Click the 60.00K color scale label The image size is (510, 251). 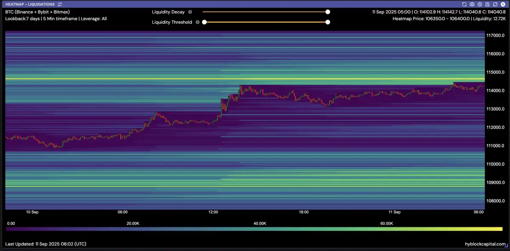pos(386,223)
